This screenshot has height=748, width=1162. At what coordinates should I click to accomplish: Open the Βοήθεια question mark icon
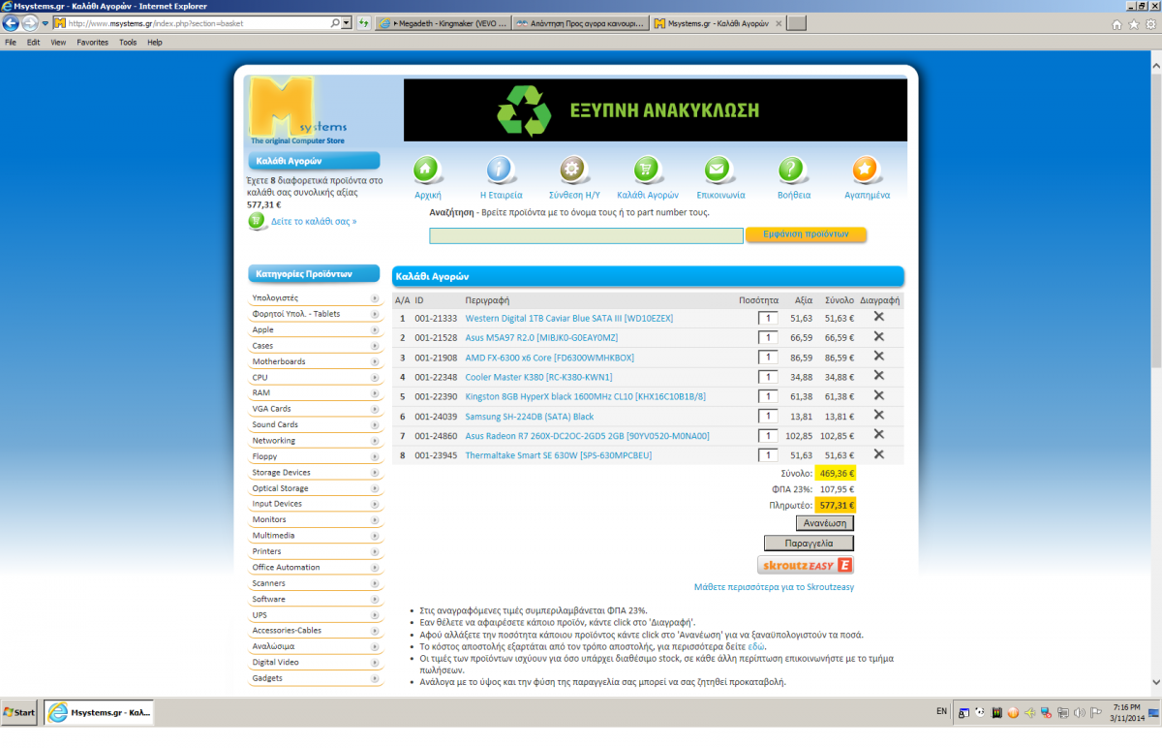pos(793,171)
